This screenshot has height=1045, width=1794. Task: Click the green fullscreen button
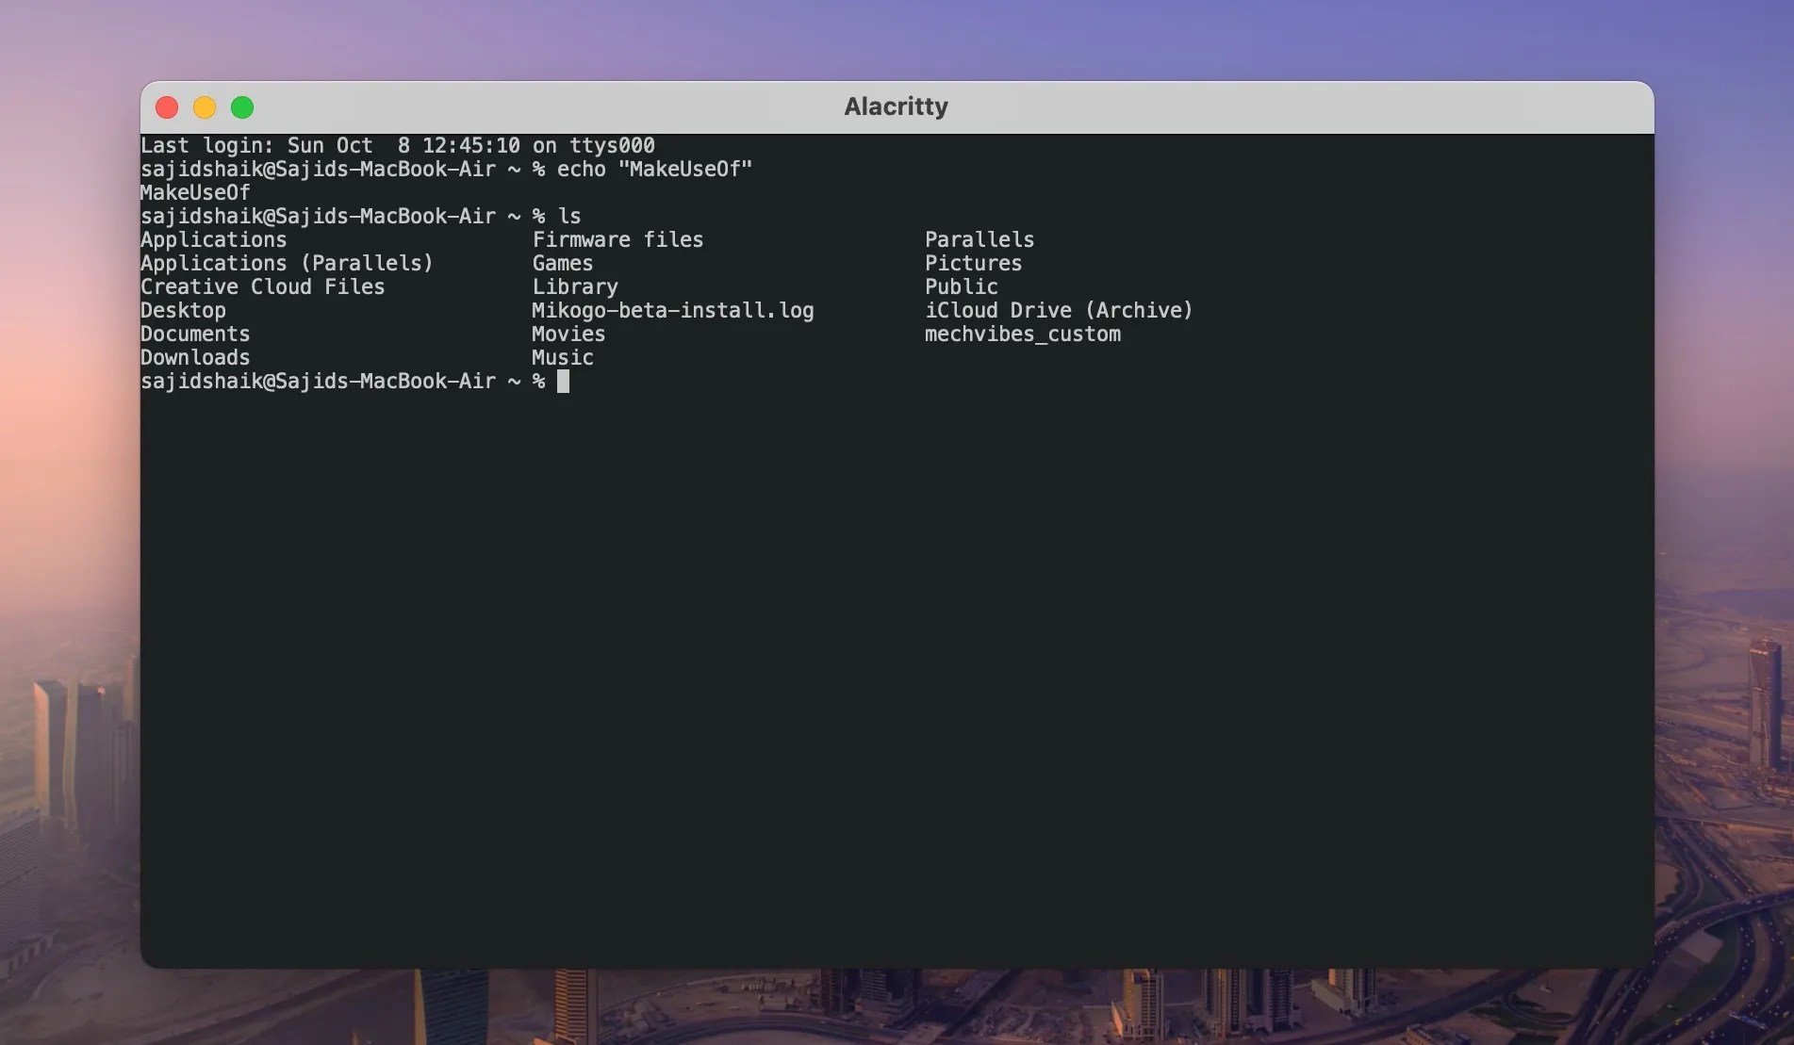[x=242, y=107]
